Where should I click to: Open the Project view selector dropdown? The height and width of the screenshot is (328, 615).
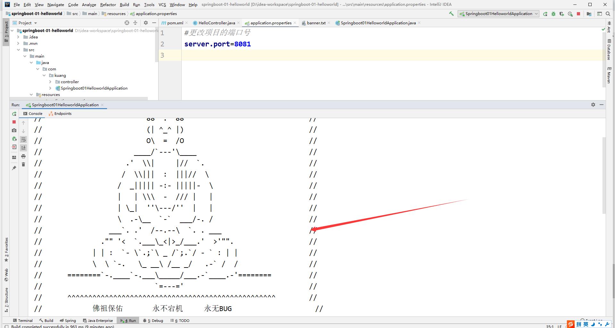pos(25,23)
